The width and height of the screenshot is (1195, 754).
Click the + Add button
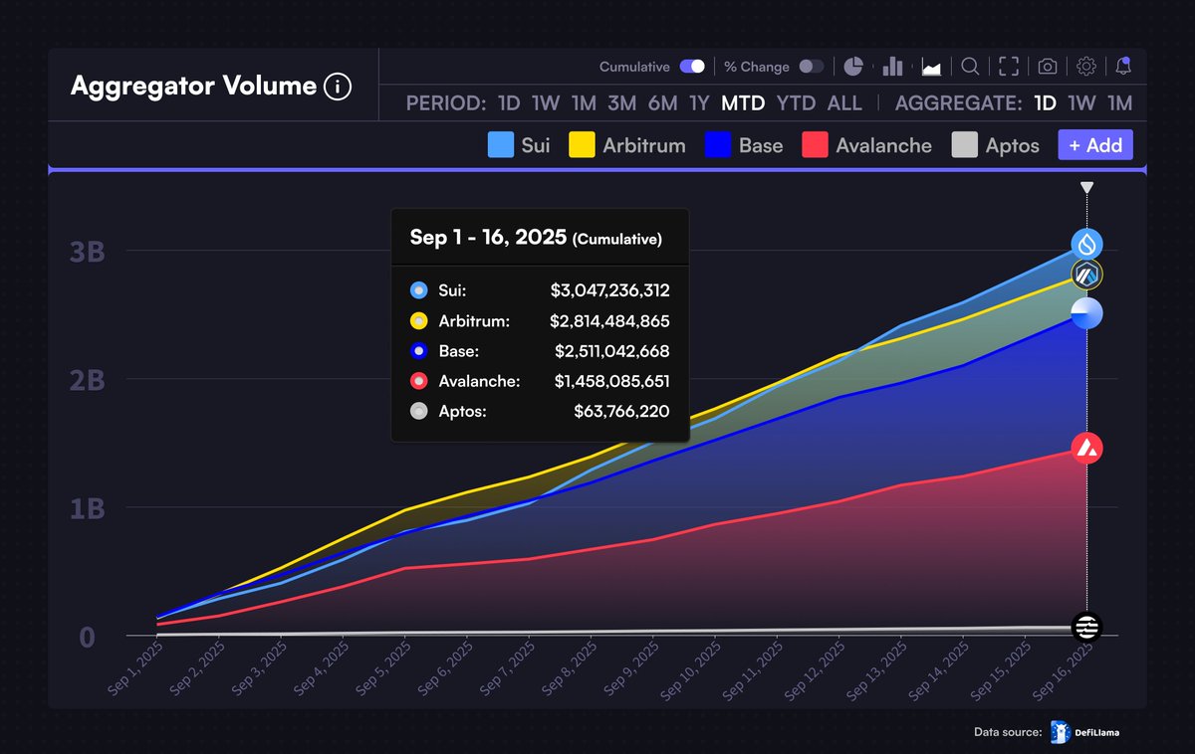click(x=1094, y=145)
